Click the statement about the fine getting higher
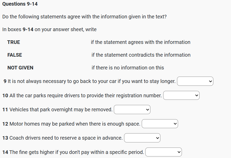The height and width of the screenshot is (158, 231). [76, 152]
